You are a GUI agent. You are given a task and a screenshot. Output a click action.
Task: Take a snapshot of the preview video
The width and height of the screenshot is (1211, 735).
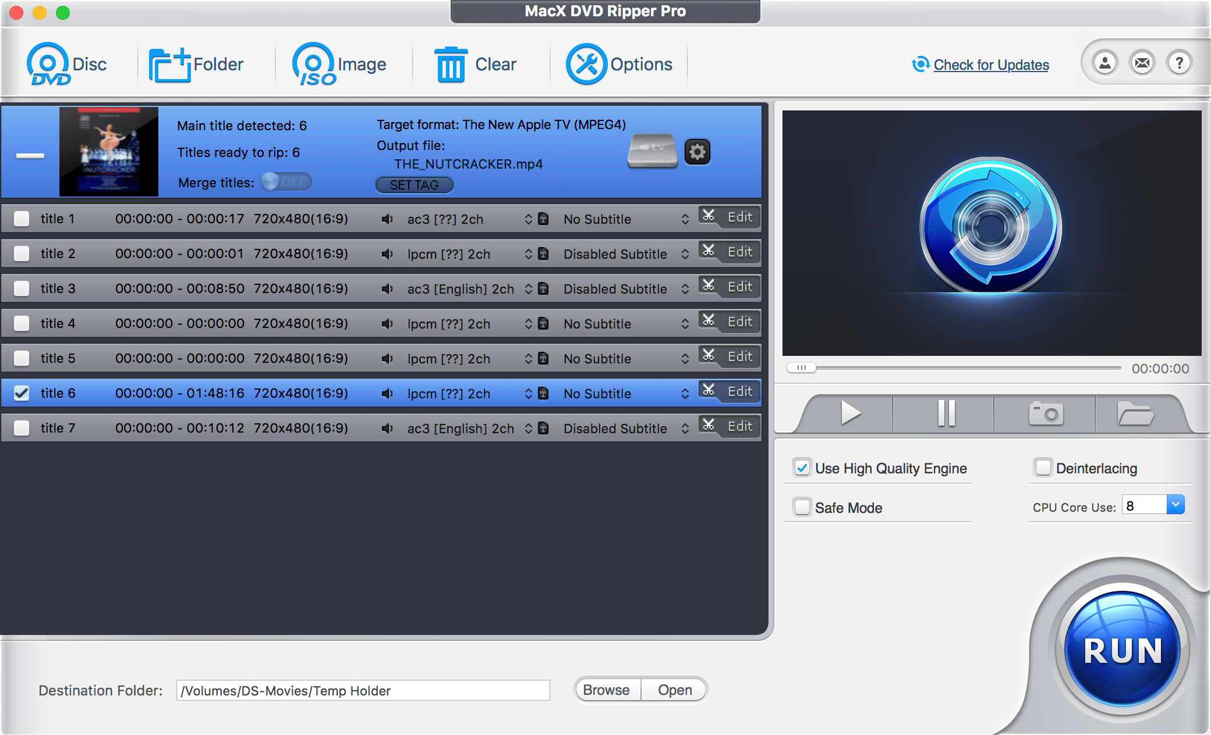point(1046,413)
